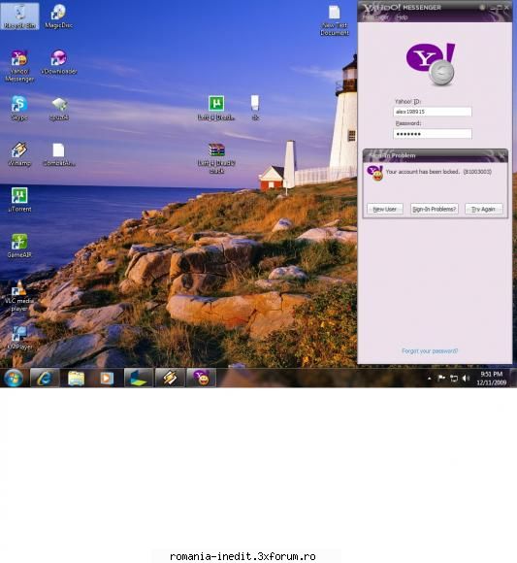Viewport: 517px width, 563px height.
Task: Select the GameAR desktop shortcut
Action: point(19,246)
